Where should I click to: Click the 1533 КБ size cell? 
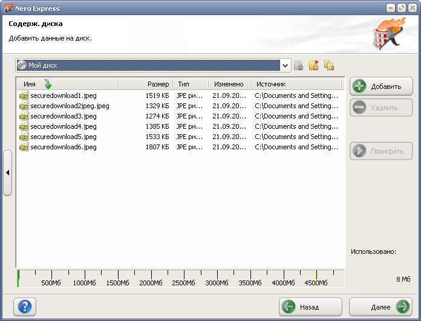(157, 137)
